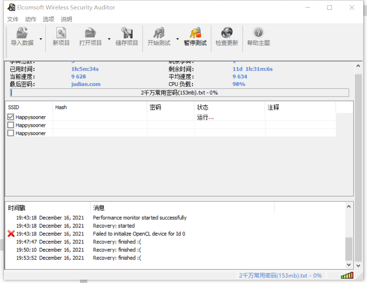Click the resize grip in the status bar
367x283 pixels.
tap(359, 276)
